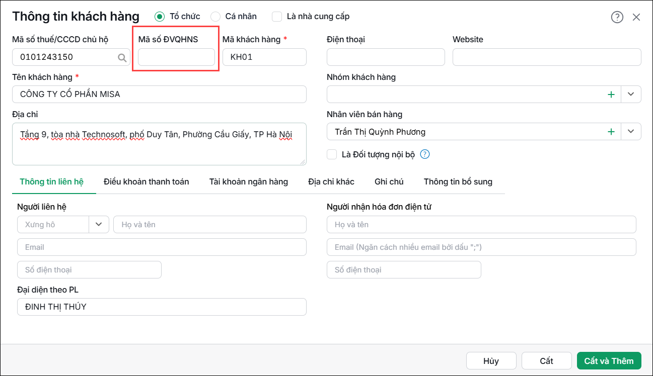The image size is (653, 376).
Task: Select the Cá nhân radio option
Action: coord(215,17)
